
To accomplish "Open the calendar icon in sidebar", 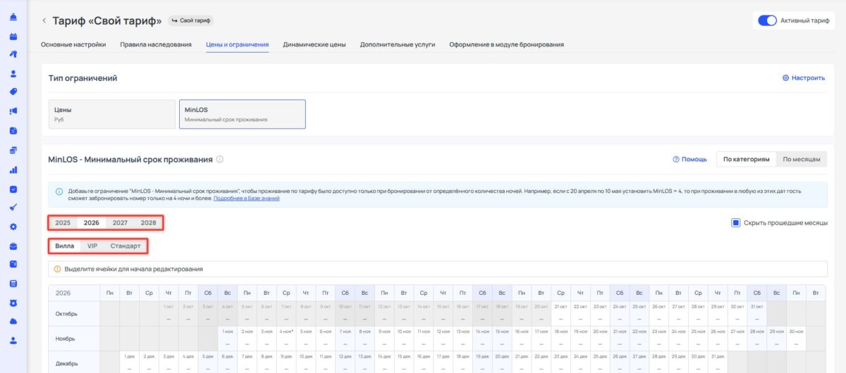I will tap(13, 36).
